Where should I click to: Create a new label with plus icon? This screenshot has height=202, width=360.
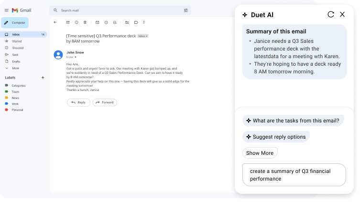point(43,78)
